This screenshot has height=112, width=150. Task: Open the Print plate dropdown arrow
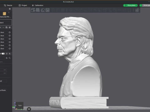tap(141, 5)
